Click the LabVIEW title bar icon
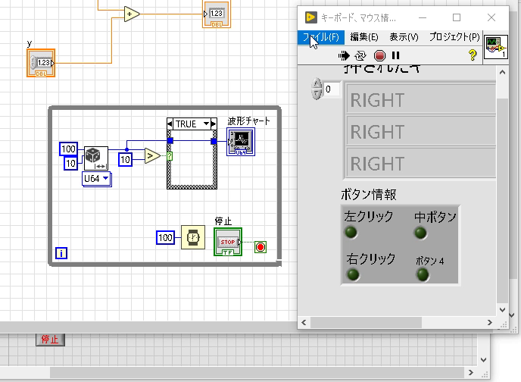 (310, 17)
